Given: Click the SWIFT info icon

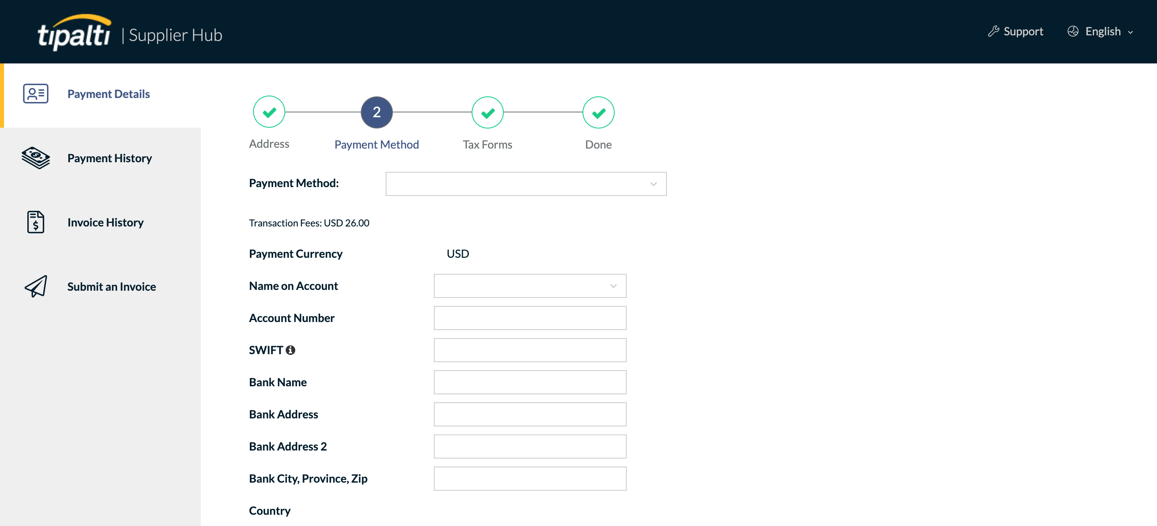Looking at the screenshot, I should click(x=290, y=350).
